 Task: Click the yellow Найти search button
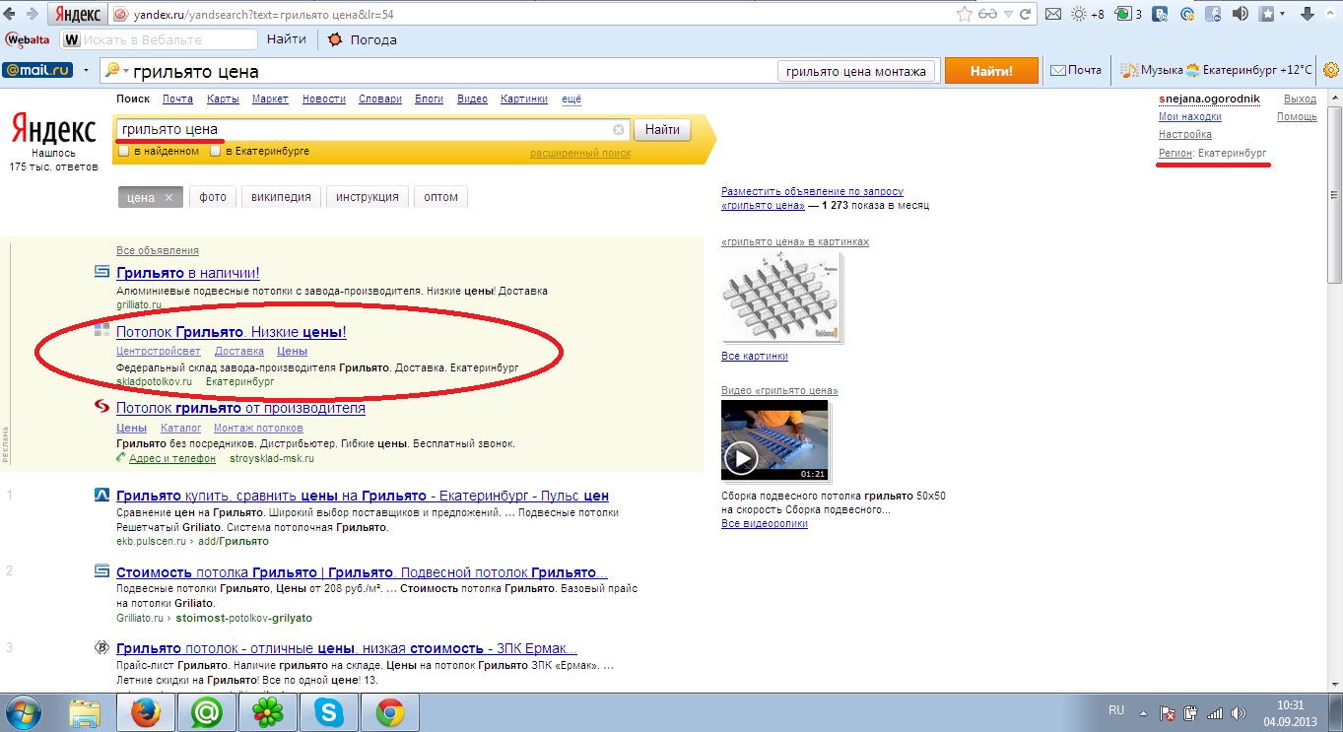tap(662, 130)
